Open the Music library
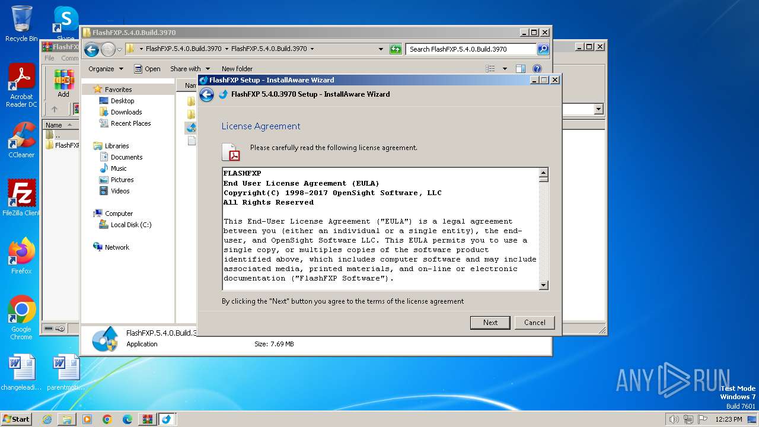Image resolution: width=759 pixels, height=427 pixels. 119,168
